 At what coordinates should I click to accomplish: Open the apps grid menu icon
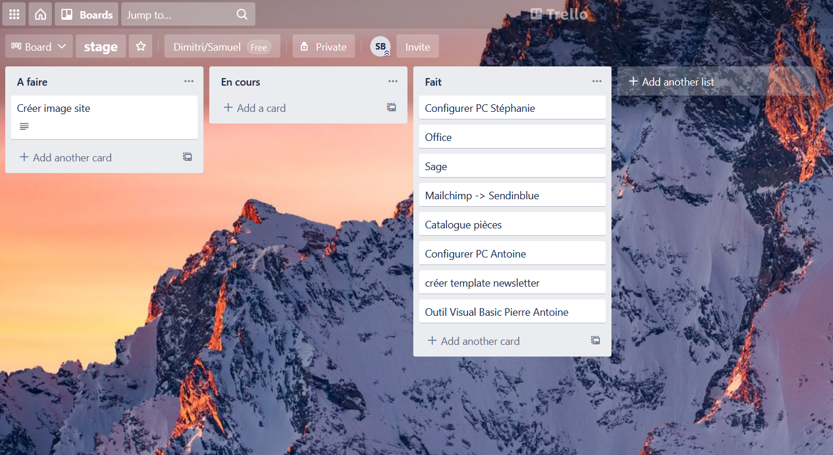coord(14,15)
